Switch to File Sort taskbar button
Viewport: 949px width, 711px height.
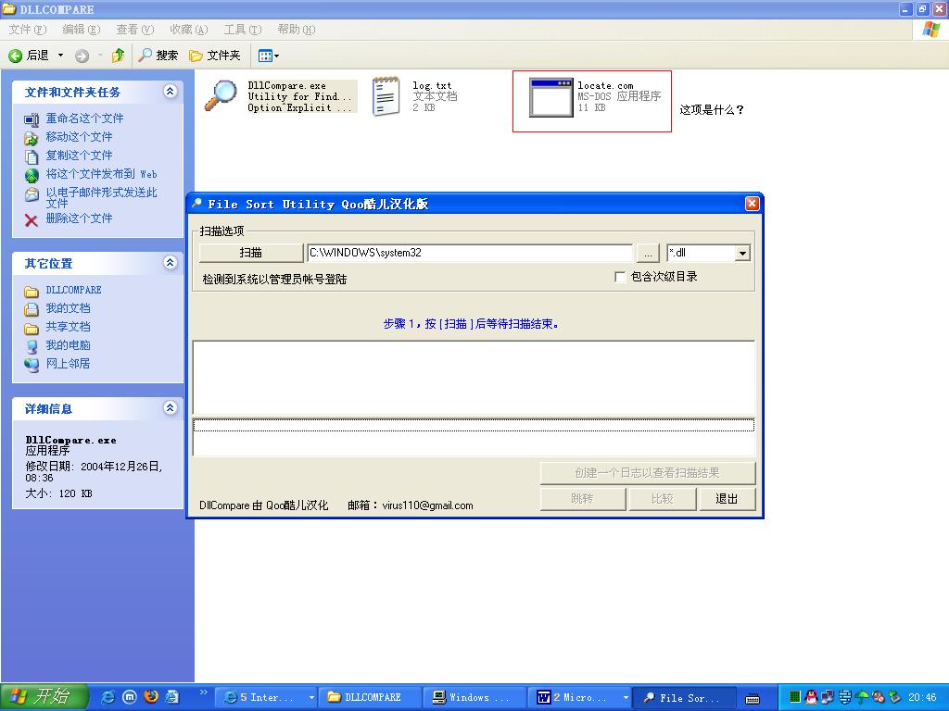[685, 698]
